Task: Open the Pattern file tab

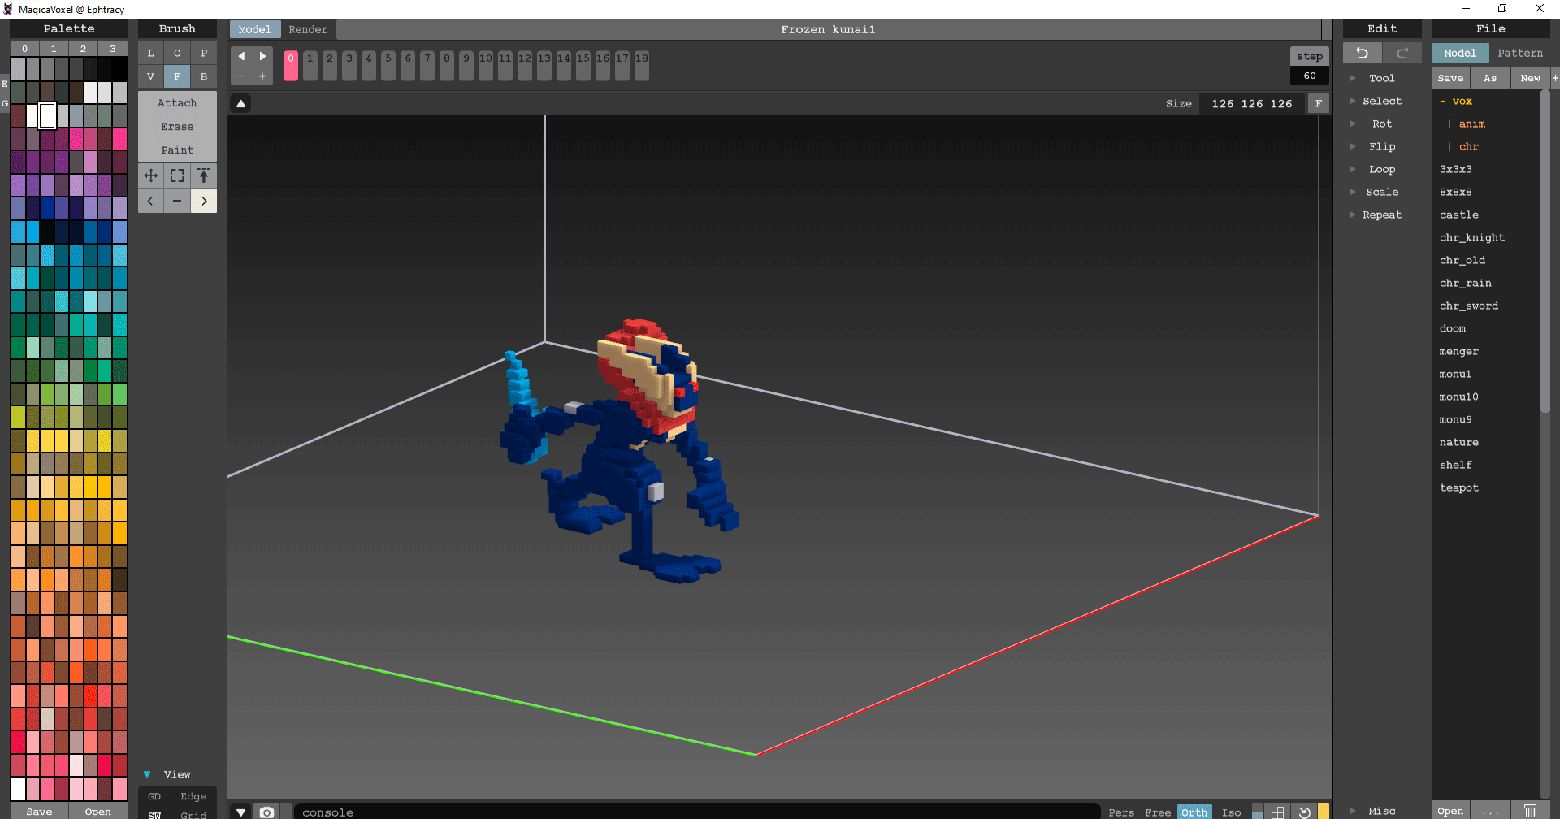Action: (1519, 53)
